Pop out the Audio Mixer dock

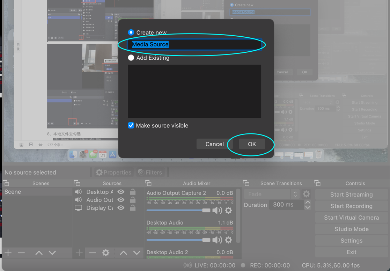pos(148,183)
